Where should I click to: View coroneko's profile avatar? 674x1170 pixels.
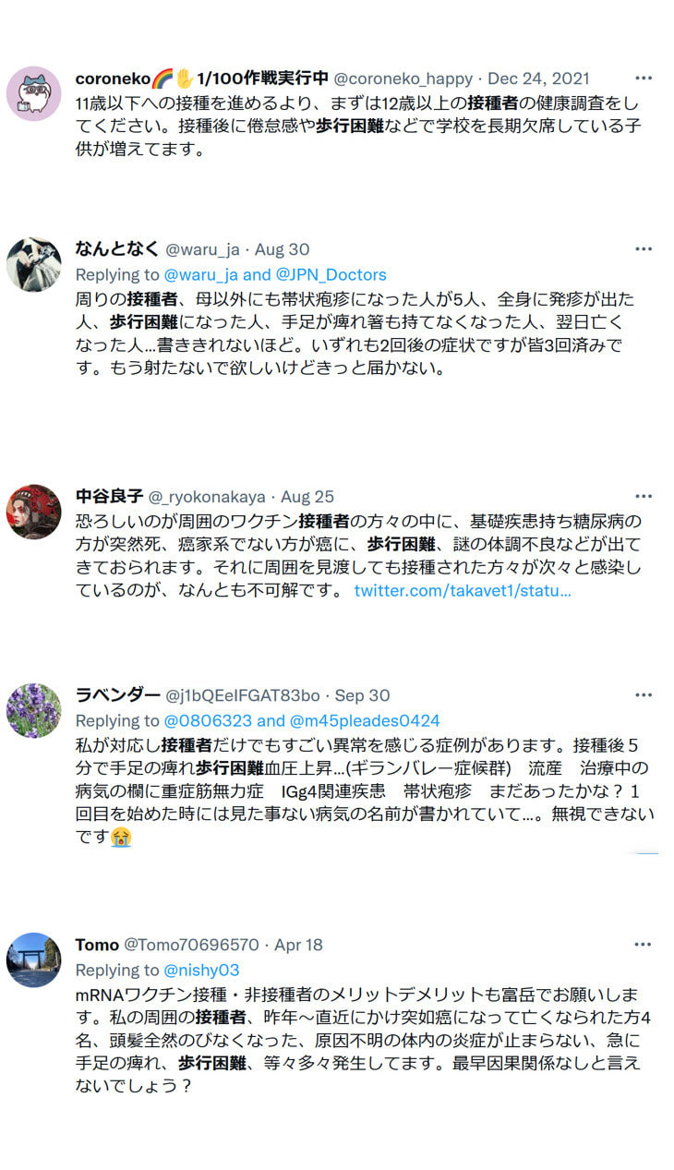34,93
